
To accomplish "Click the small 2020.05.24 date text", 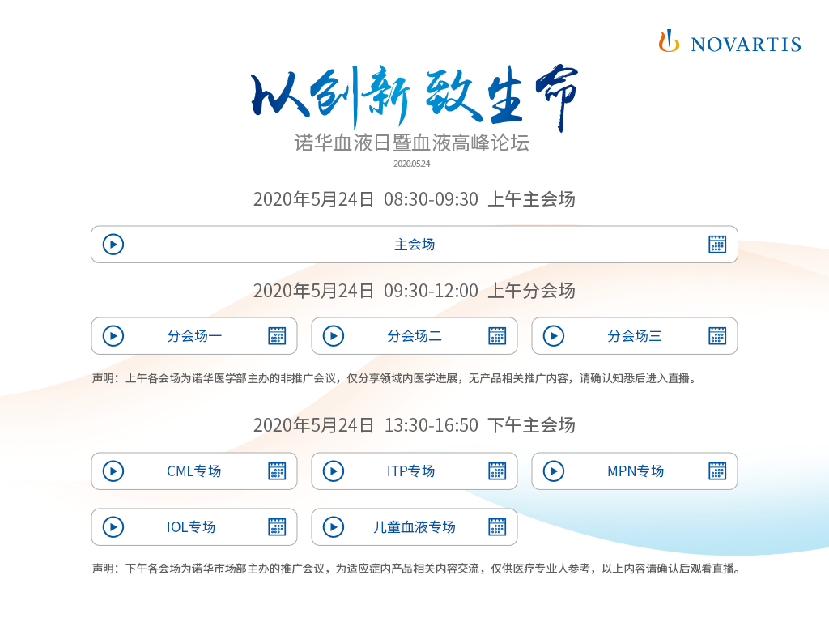I will pyautogui.click(x=412, y=164).
